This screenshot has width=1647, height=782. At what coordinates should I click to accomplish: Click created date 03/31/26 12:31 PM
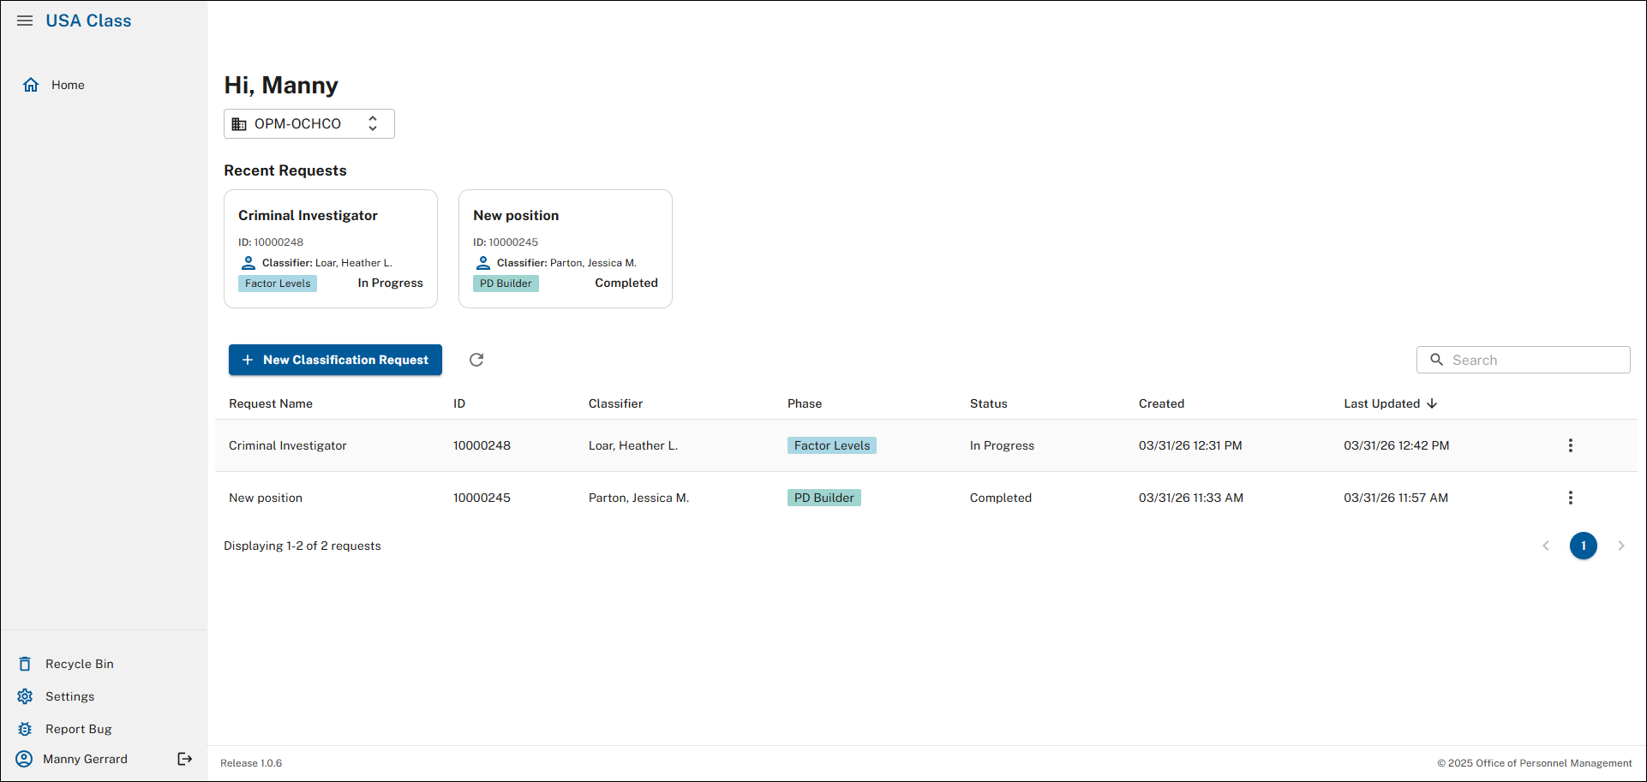coord(1190,445)
